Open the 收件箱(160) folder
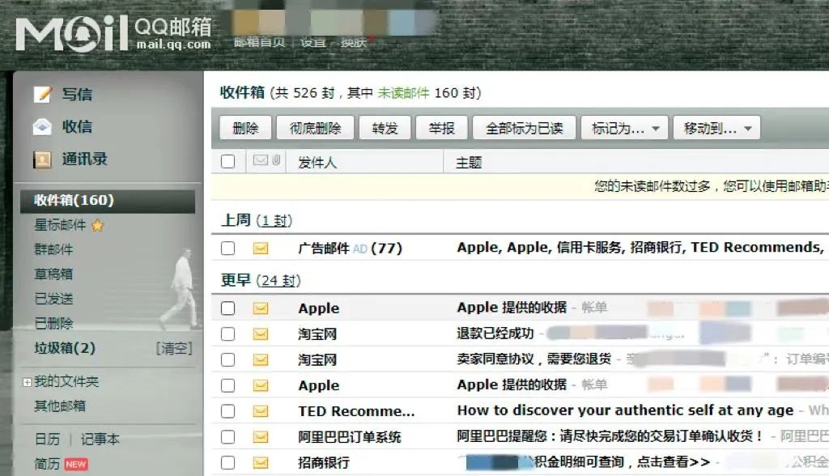Image resolution: width=829 pixels, height=476 pixels. tap(108, 201)
